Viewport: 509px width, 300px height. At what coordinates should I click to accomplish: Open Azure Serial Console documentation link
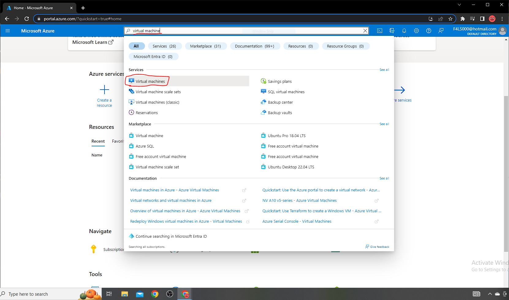(297, 221)
